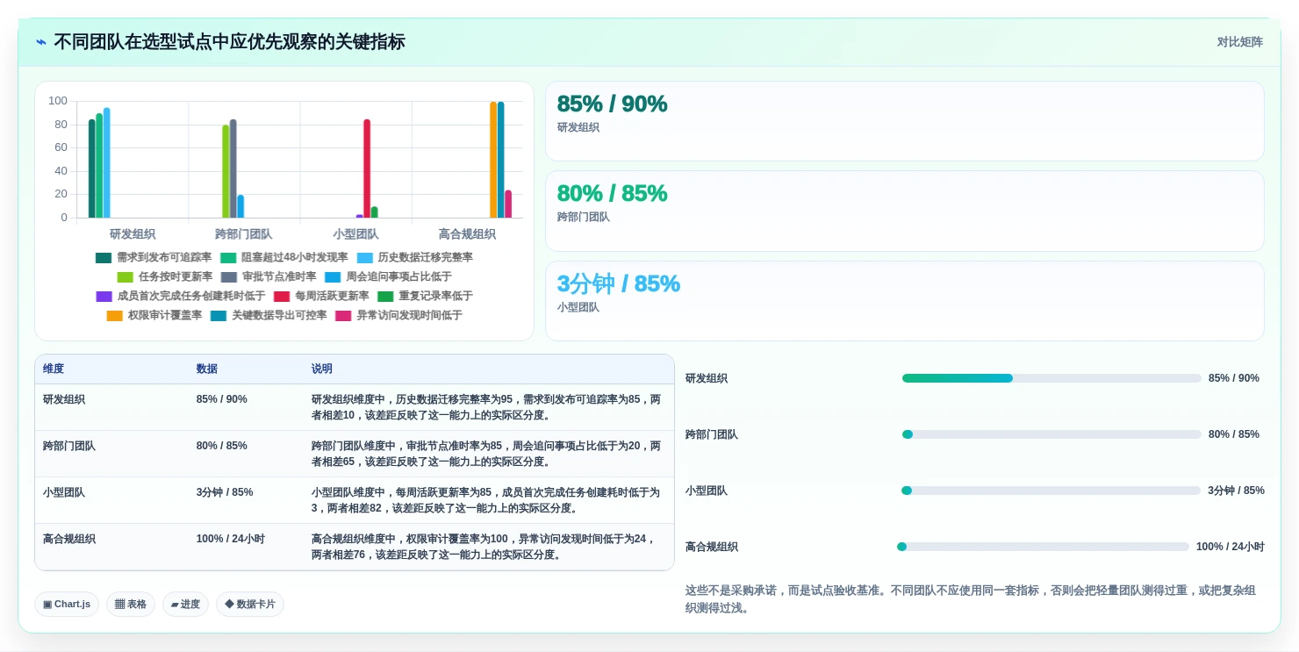The image size is (1299, 652).
Task: Click the tall red bar for 小型团队
Action: point(367,168)
